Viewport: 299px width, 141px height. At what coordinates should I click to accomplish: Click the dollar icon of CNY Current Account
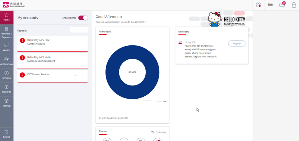22,75
